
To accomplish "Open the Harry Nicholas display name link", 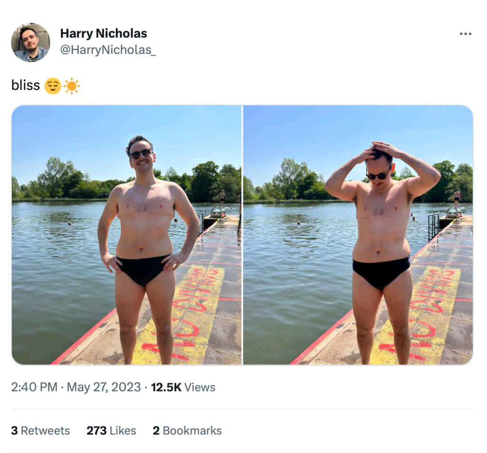I will [103, 34].
